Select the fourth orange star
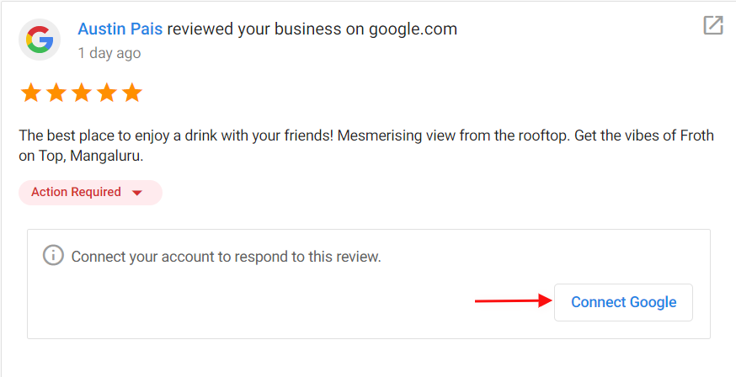Image resolution: width=736 pixels, height=377 pixels. click(107, 93)
